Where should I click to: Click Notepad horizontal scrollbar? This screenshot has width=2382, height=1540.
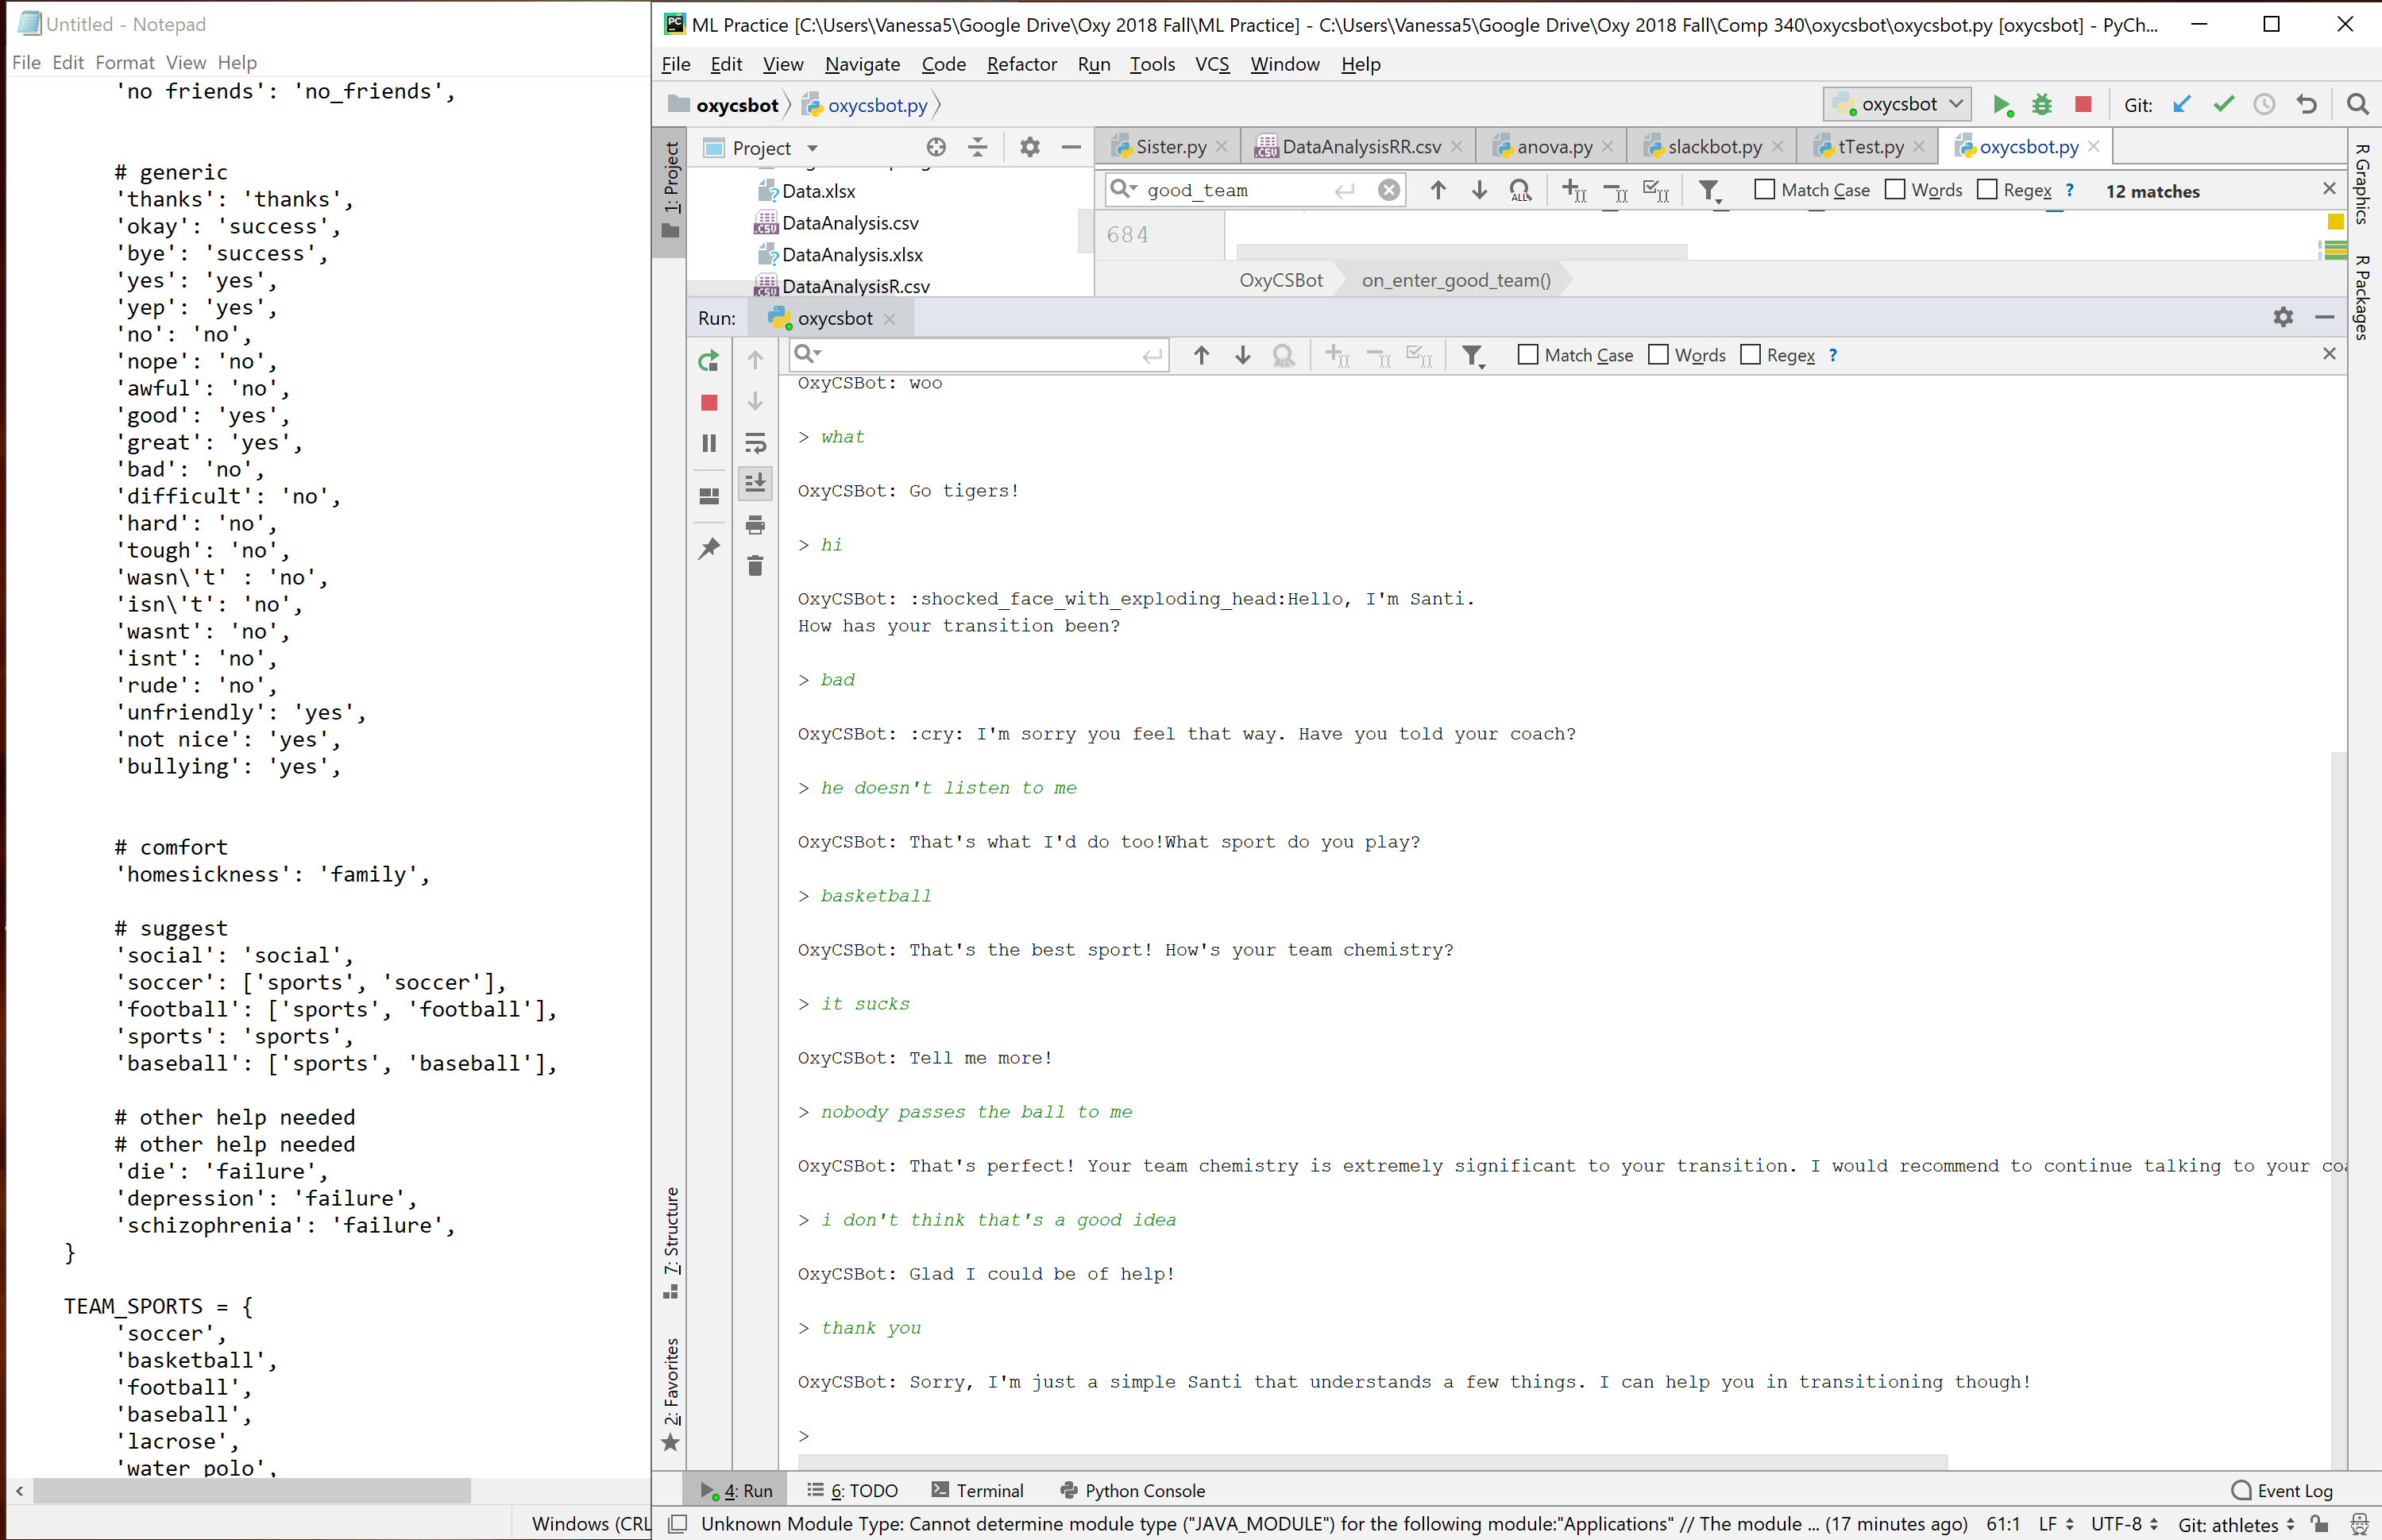click(250, 1491)
